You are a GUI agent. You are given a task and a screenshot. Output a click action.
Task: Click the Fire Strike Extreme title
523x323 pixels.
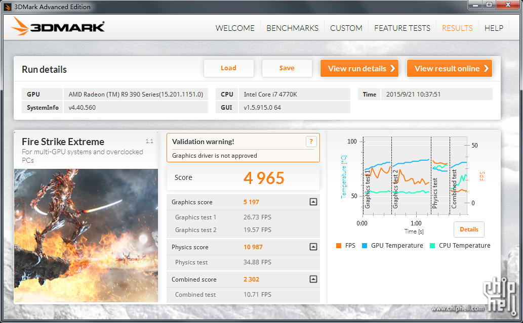coord(63,142)
